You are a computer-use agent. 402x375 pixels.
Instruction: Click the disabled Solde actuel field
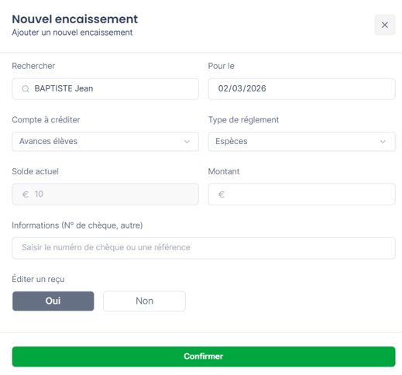[105, 194]
